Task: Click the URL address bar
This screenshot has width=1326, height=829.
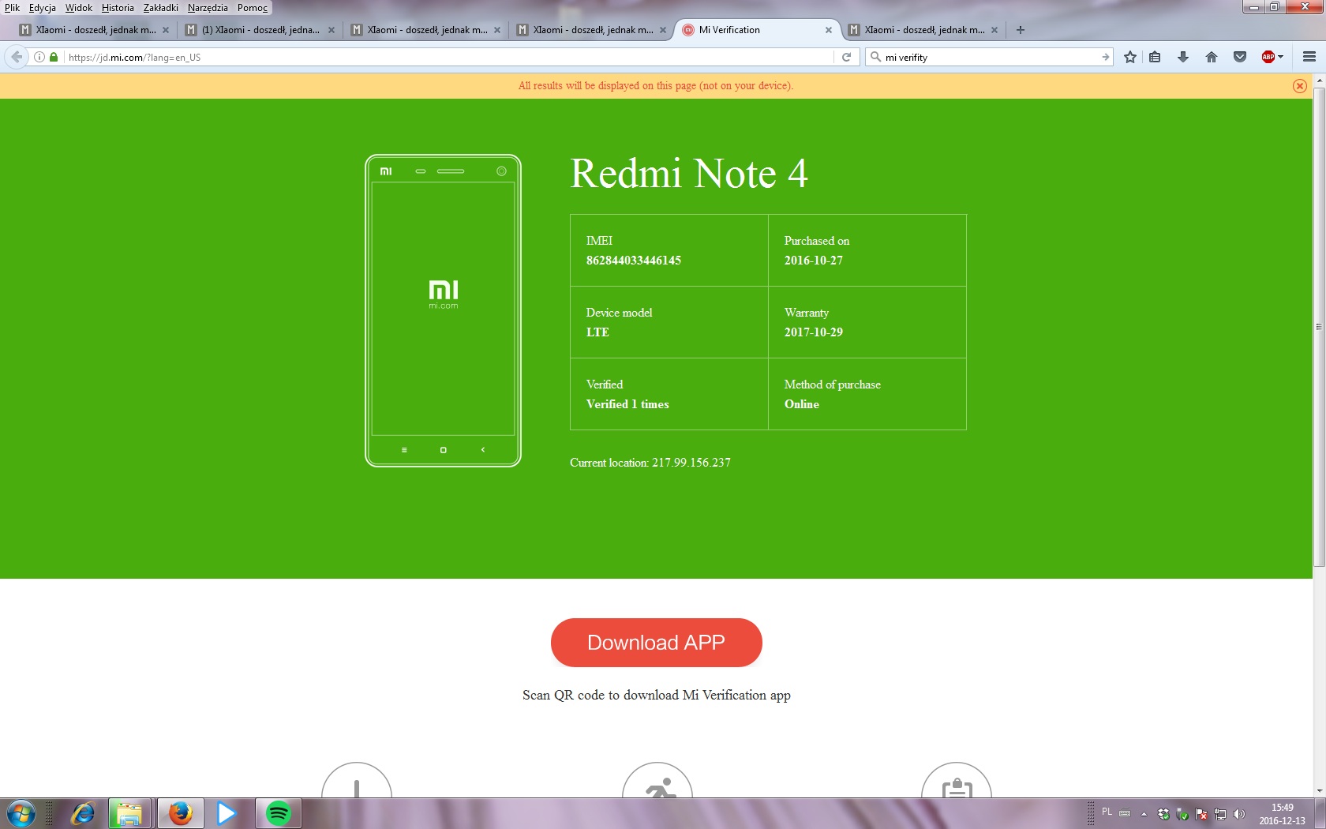Action: (x=442, y=57)
